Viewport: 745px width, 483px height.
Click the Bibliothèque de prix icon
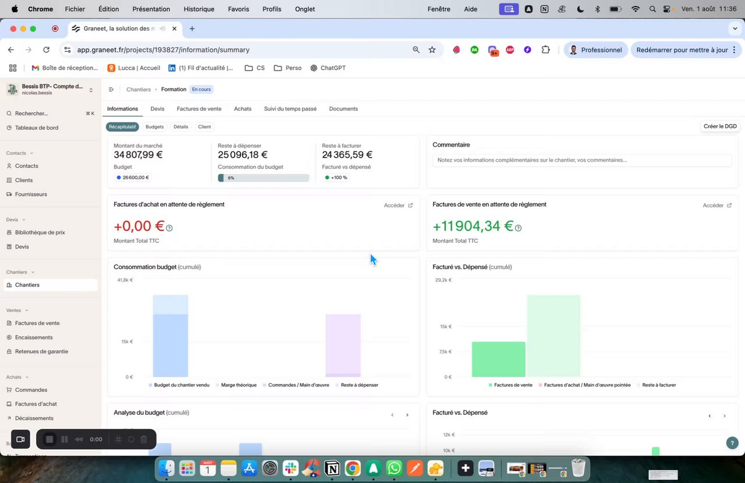[9, 233]
